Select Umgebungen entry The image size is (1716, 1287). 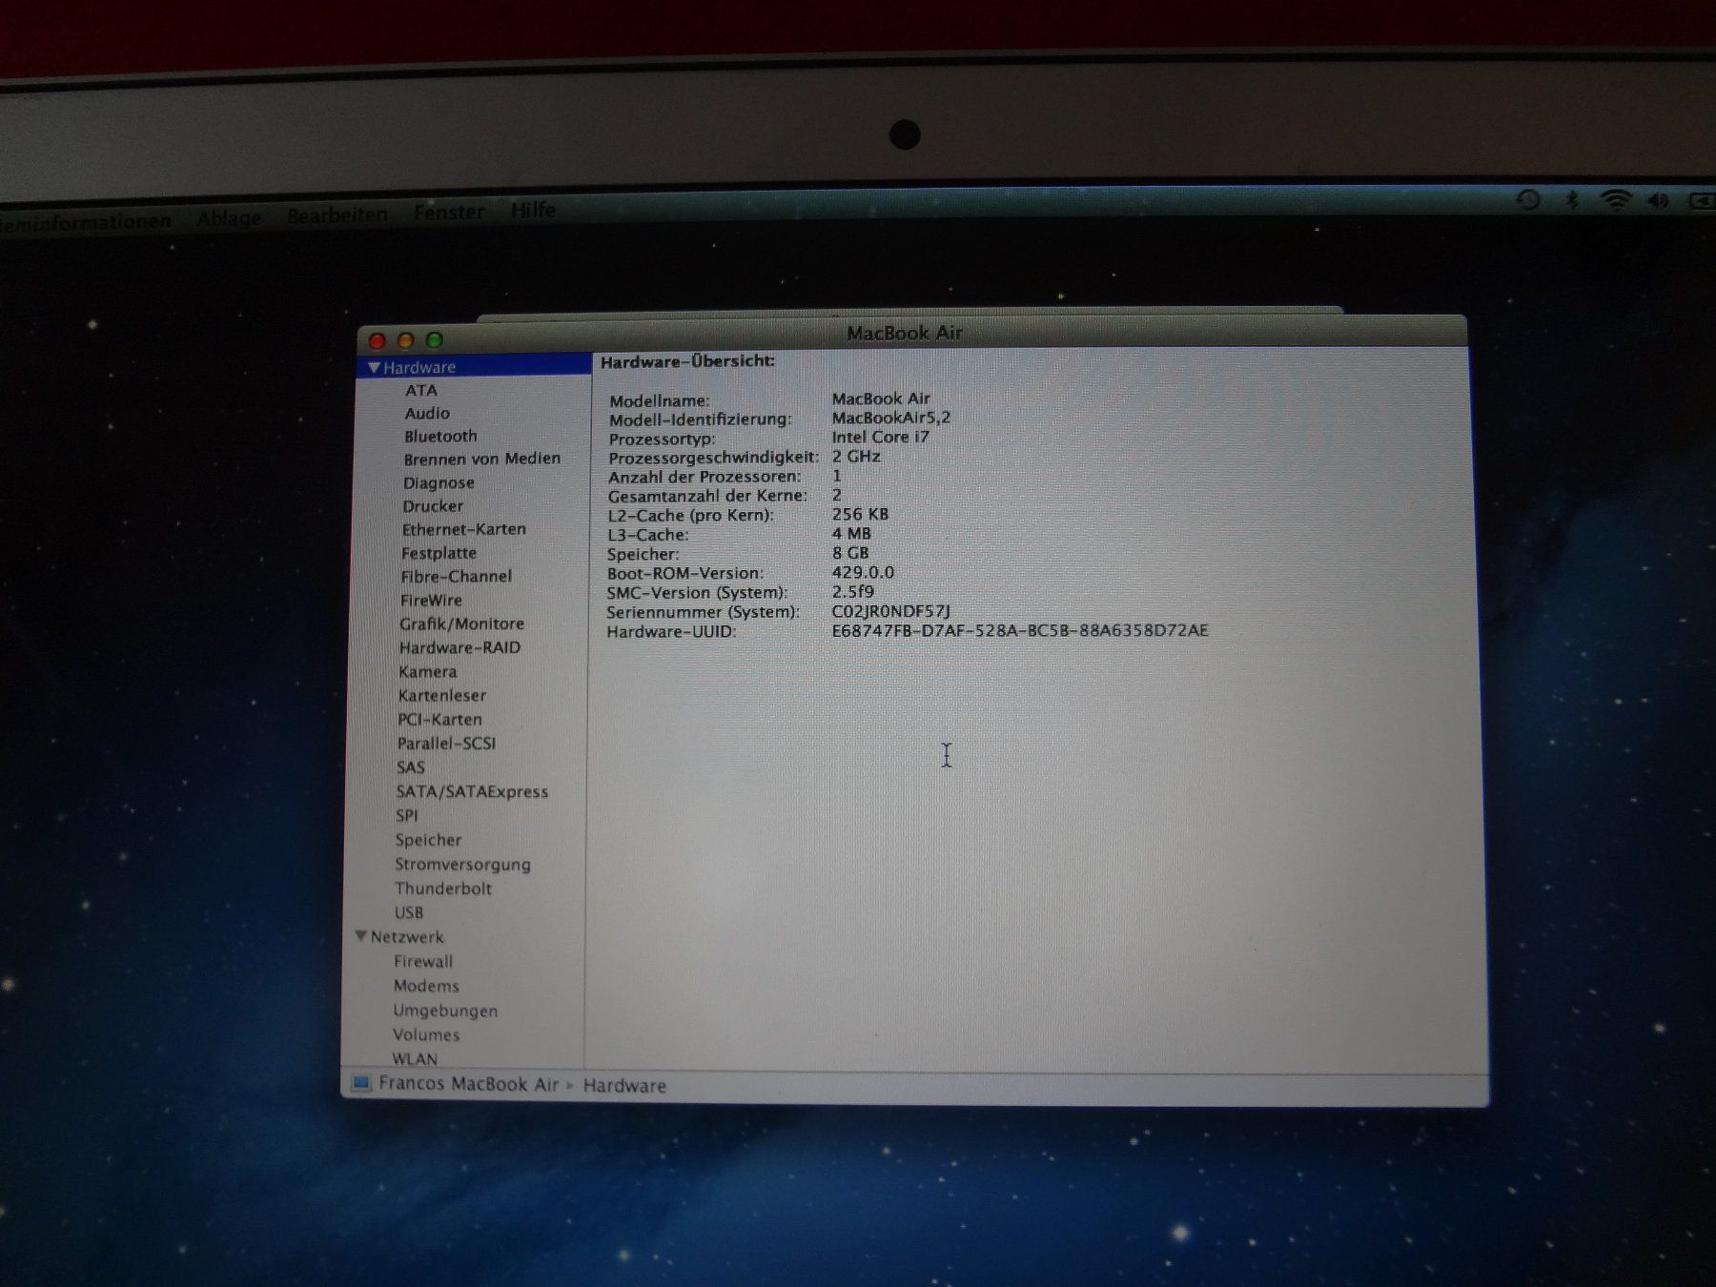[444, 1011]
